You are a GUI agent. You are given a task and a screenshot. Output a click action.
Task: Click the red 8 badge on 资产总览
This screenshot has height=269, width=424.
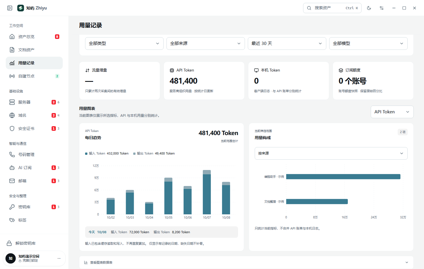click(x=57, y=37)
